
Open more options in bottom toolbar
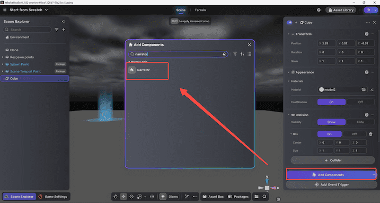point(195,197)
